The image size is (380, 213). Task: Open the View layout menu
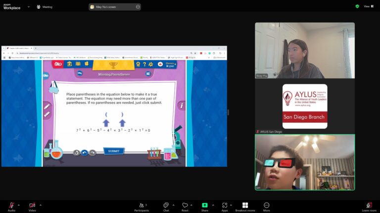tap(369, 6)
